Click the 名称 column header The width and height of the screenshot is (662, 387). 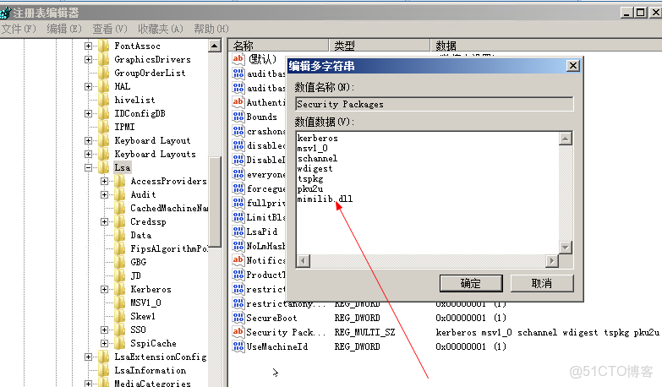click(x=279, y=45)
